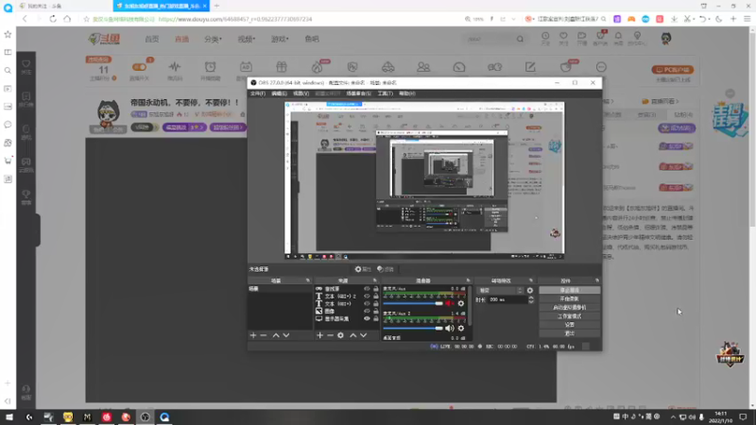This screenshot has height=425, width=756.
Task: Adjust the 麦克风/Aux volume slider
Action: click(x=413, y=303)
